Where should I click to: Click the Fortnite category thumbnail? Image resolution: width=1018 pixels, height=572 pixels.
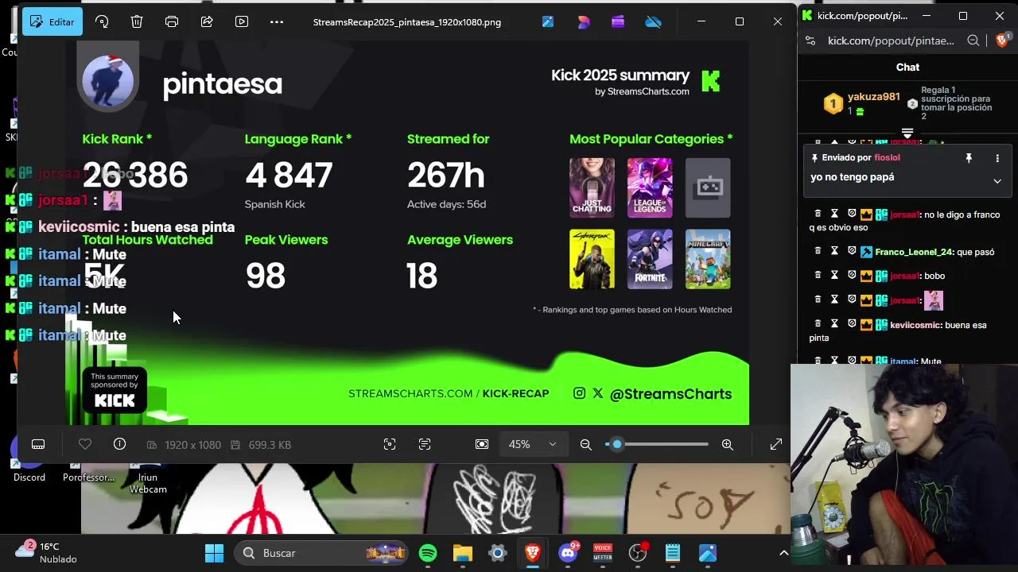(x=650, y=259)
